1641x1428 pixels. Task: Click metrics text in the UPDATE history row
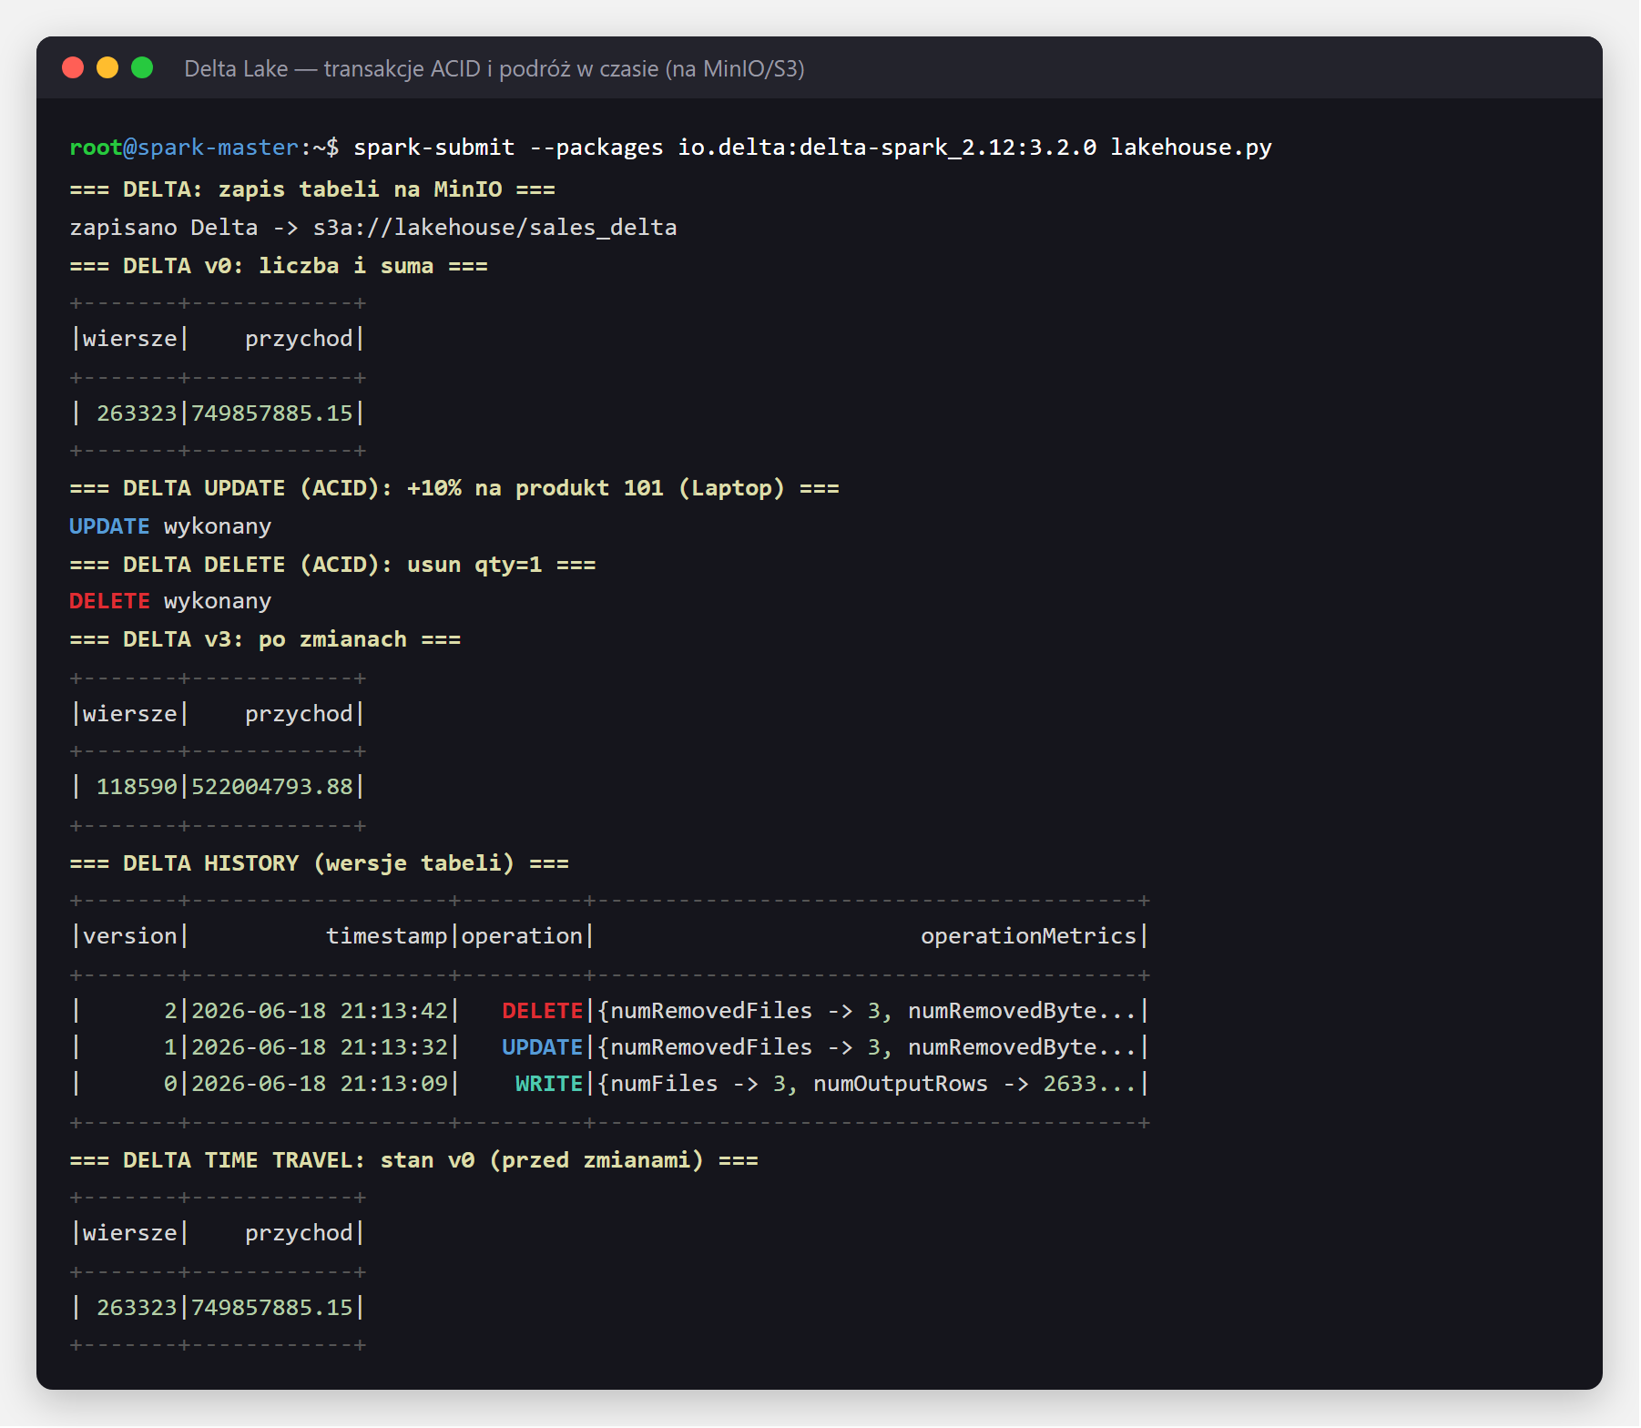click(866, 1047)
